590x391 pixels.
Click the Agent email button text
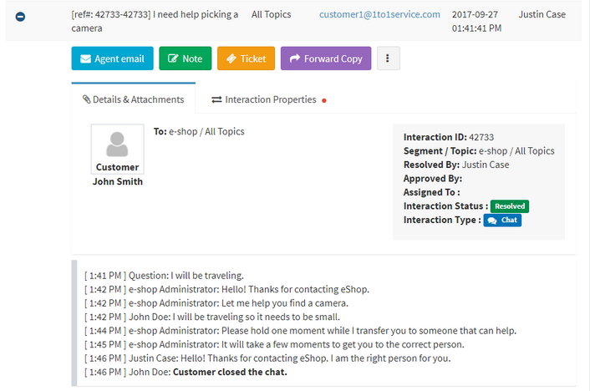(x=120, y=58)
